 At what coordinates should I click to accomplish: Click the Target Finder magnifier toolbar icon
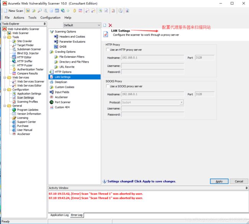click(x=40, y=11)
